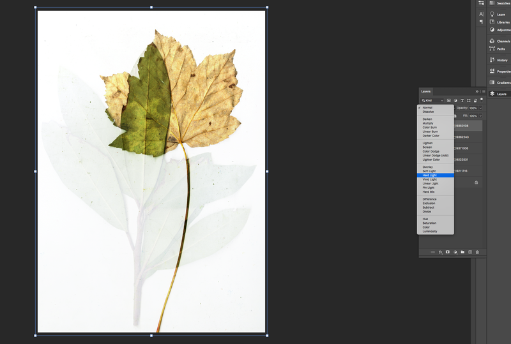Choose the Screen blend mode

[x=436, y=147]
